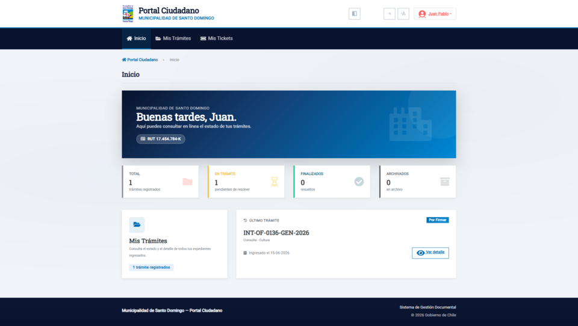The width and height of the screenshot is (578, 326).
Task: Increase font size with the large A button
Action: pyautogui.click(x=403, y=14)
